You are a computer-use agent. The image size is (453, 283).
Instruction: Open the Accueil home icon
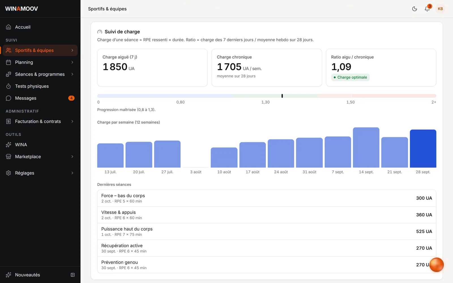(x=8, y=27)
